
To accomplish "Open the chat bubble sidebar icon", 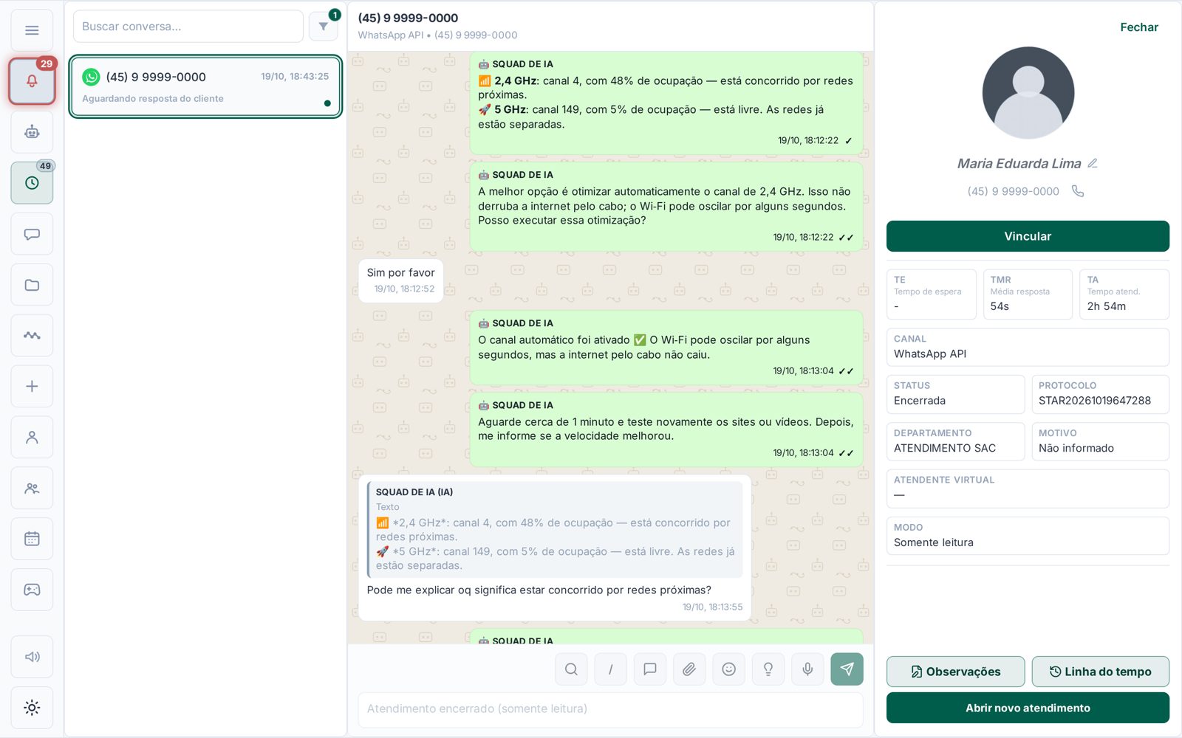I will [32, 234].
